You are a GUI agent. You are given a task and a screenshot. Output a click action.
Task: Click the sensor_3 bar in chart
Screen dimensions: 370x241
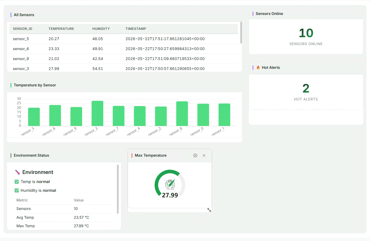pyautogui.click(x=97, y=113)
